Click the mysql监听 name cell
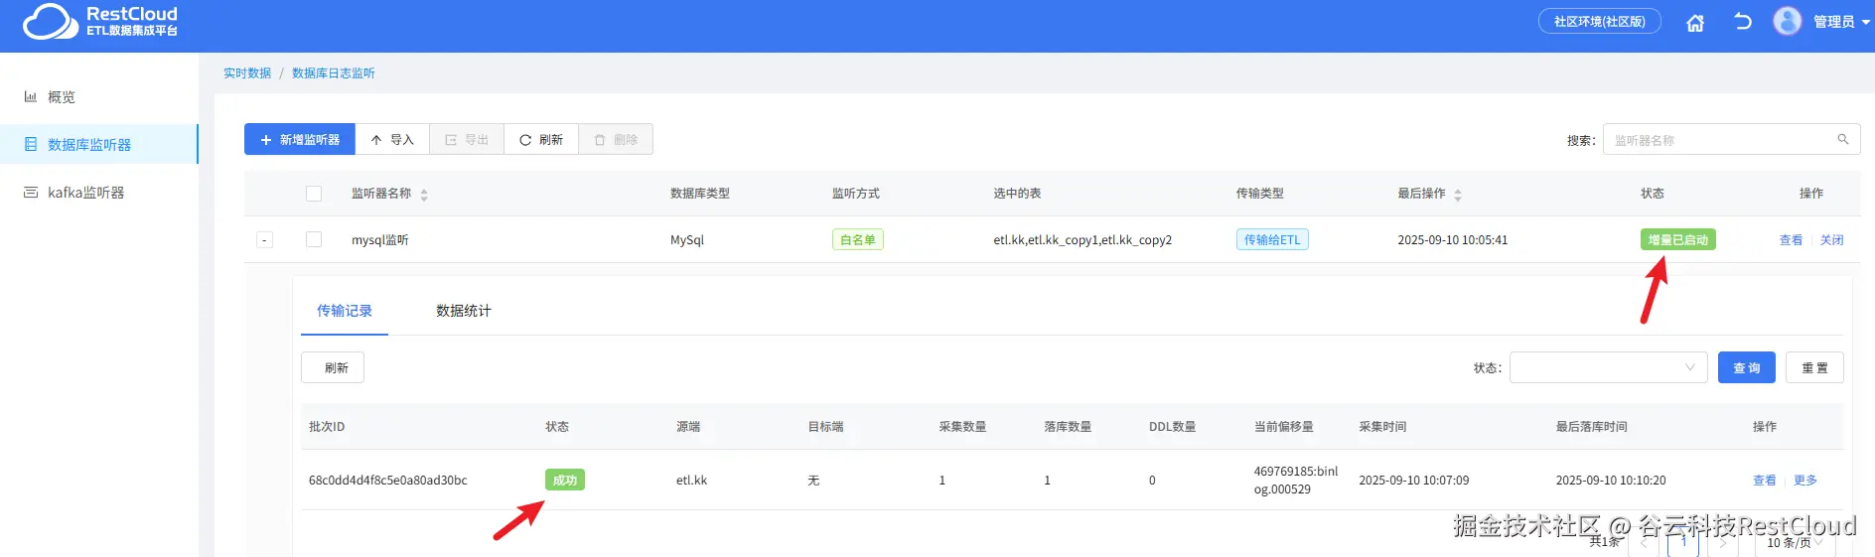 (x=380, y=240)
